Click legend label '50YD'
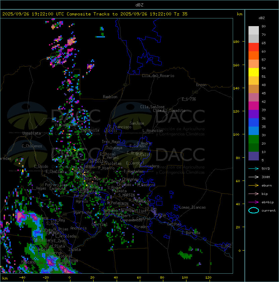Viewport: 279px width, 282px height. point(266,169)
